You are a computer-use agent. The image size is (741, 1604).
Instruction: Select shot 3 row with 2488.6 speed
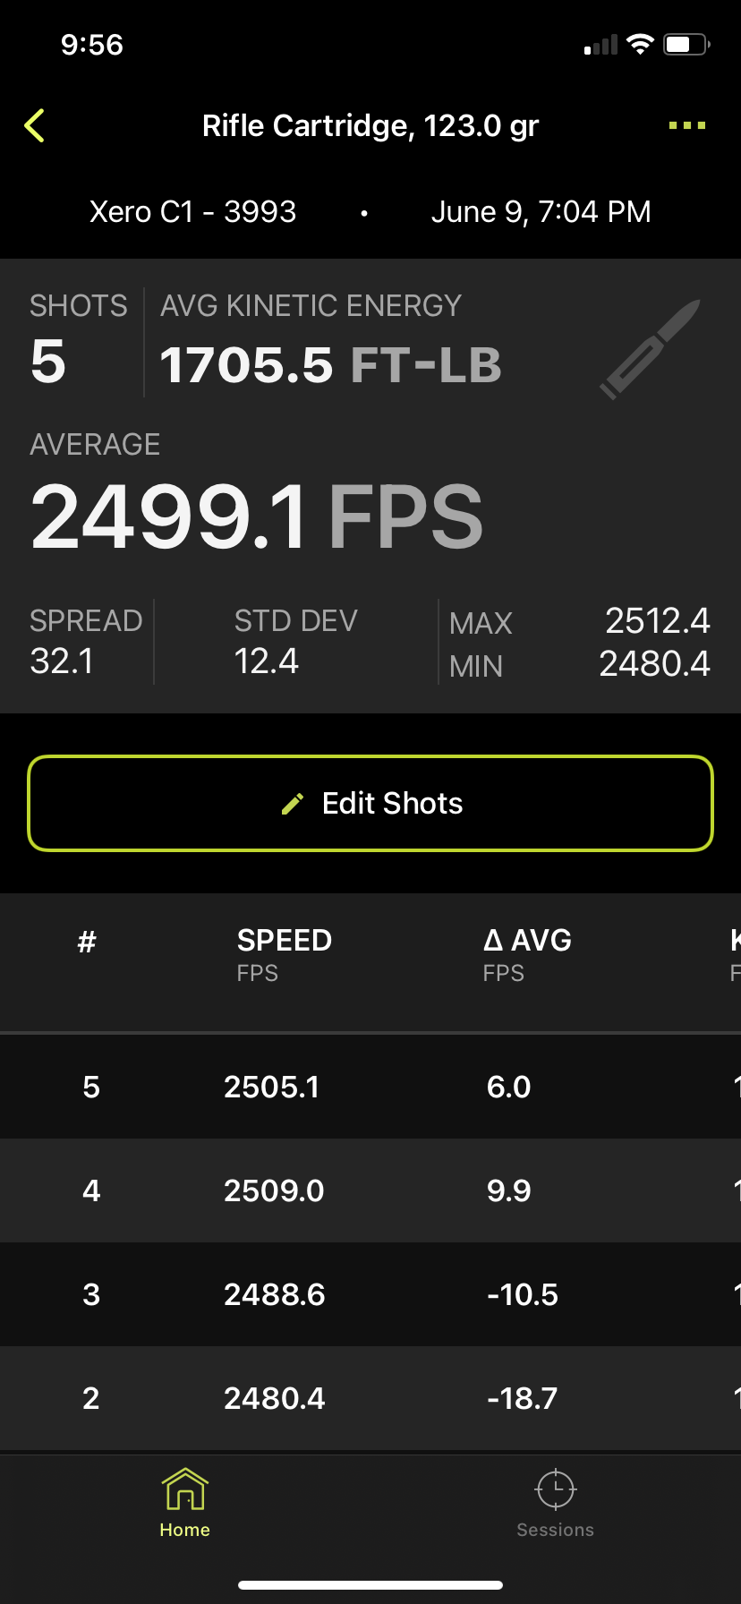pos(370,1294)
